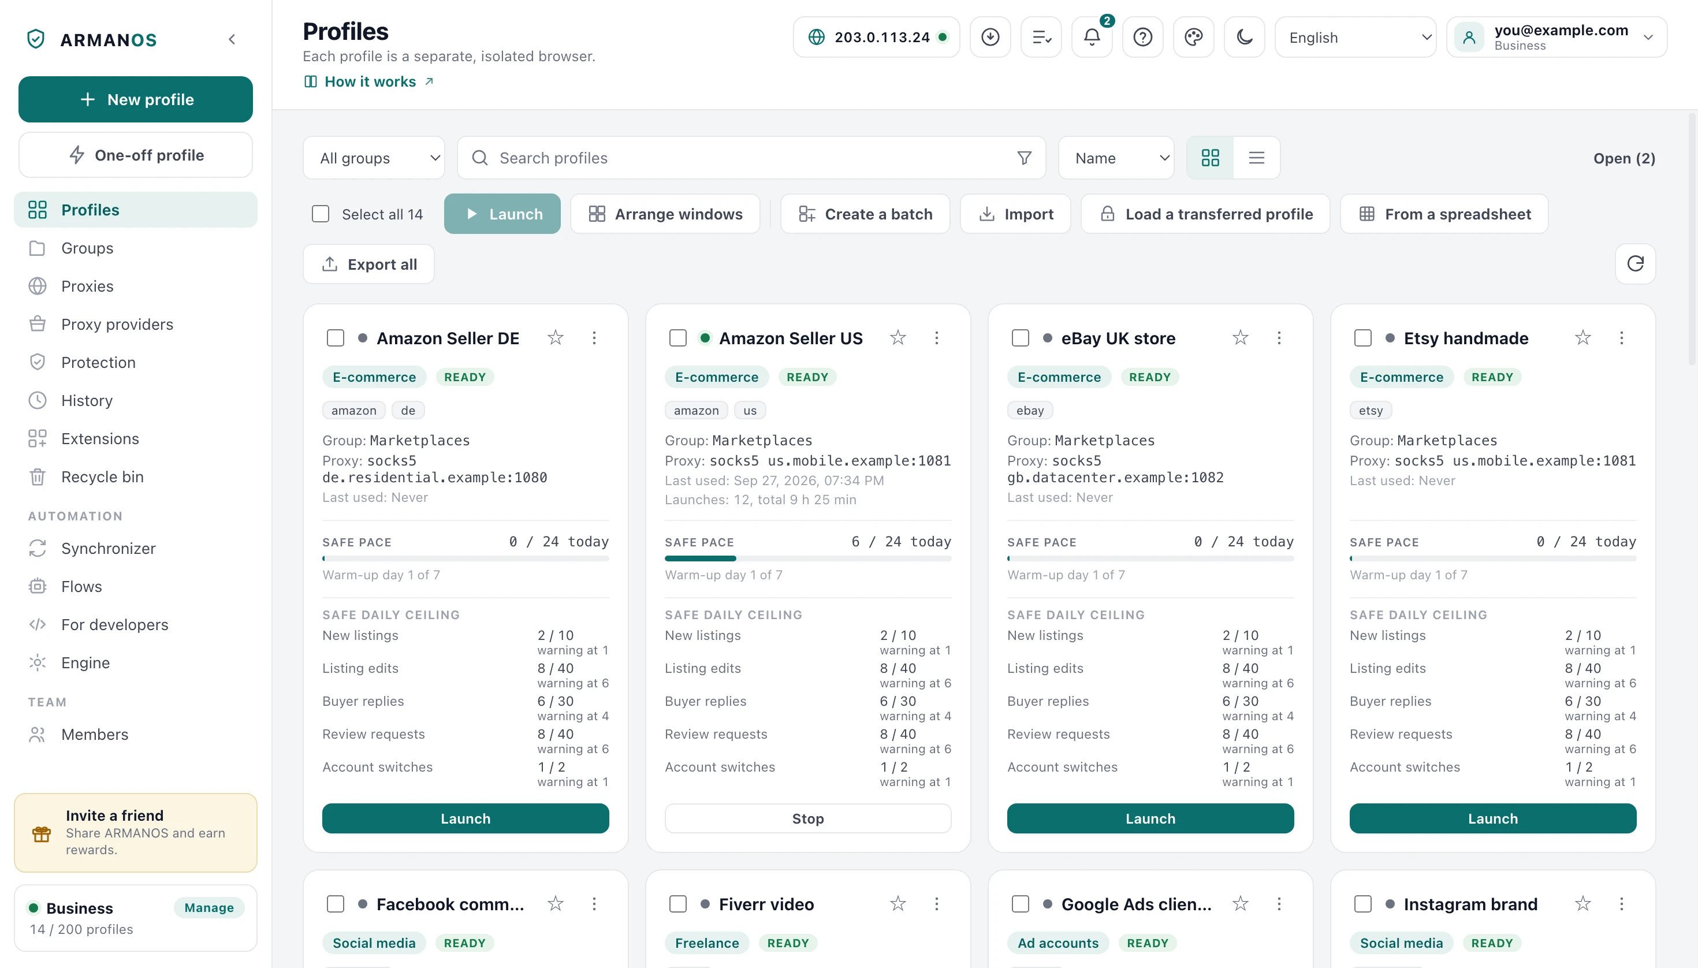Open the Proxies section in the sidebar
This screenshot has height=968, width=1698.
click(136, 286)
